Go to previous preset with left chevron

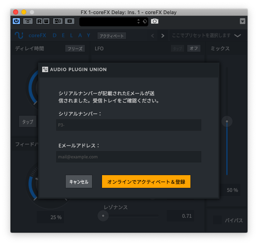[152, 35]
